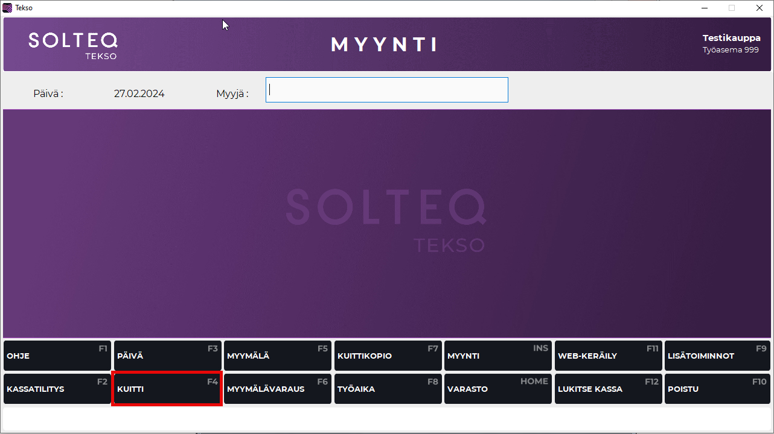The image size is (774, 434).
Task: Open KUITTIKOPIO receipt copy
Action: 388,356
